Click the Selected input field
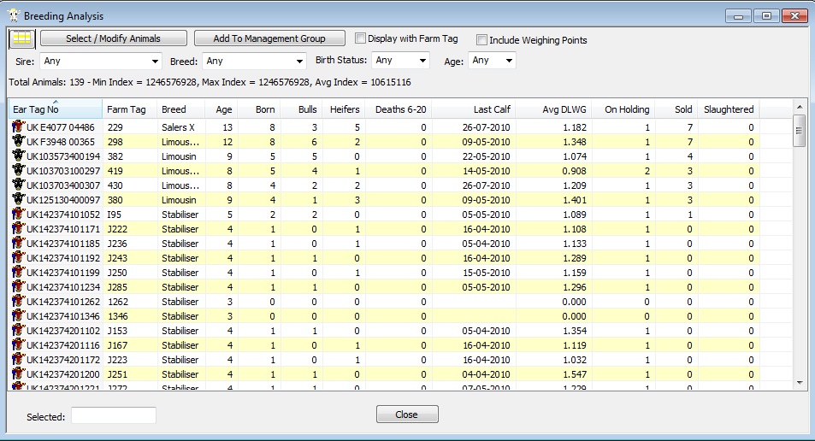815x441 pixels. coord(113,415)
